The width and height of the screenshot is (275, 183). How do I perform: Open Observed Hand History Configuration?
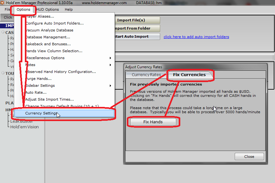click(65, 72)
